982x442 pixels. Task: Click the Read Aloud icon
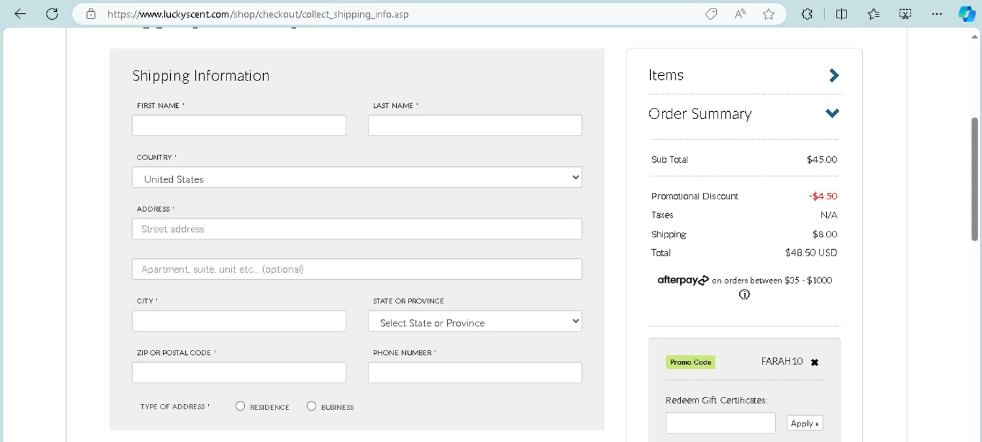[x=740, y=14]
